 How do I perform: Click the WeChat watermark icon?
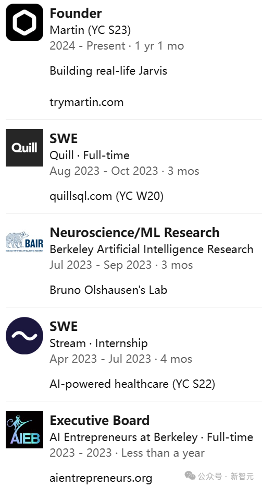[x=190, y=476]
